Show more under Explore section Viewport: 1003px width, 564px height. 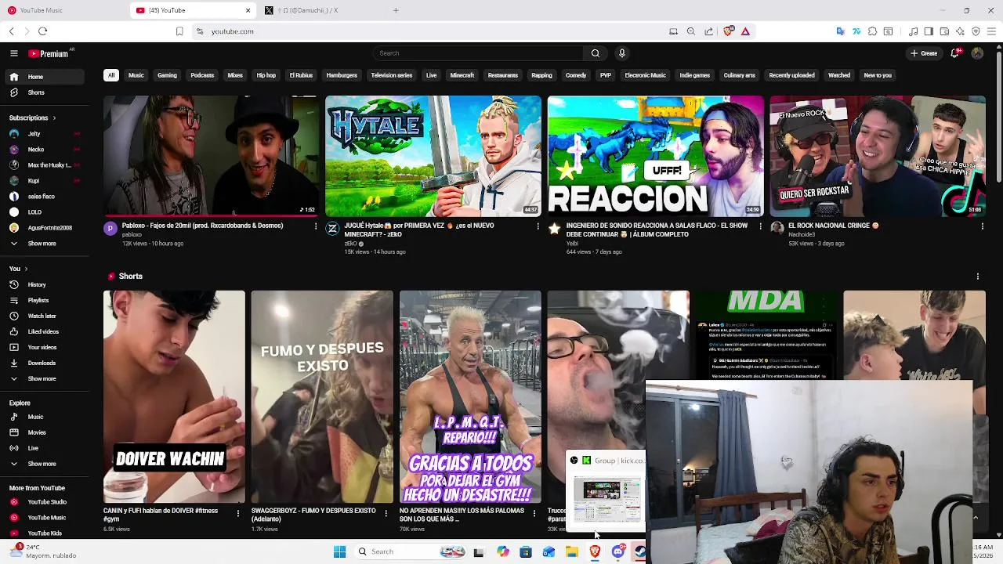coord(43,464)
